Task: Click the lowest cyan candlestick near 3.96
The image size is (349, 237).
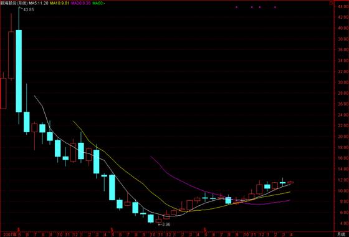Action: click(x=151, y=218)
